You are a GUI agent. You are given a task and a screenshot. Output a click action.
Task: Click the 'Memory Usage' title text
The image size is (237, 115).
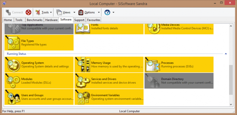(101, 63)
